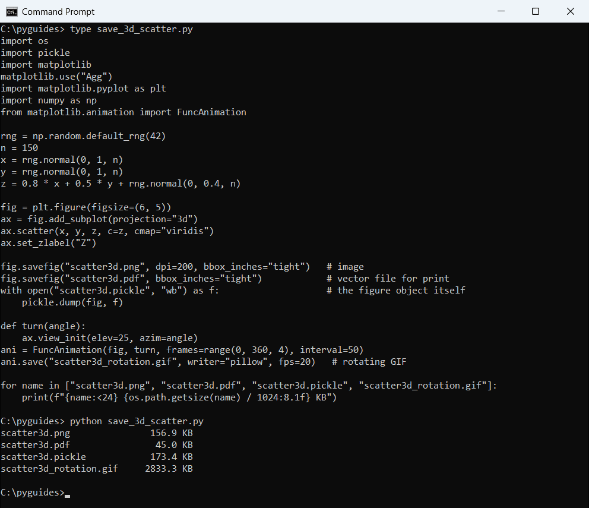Click the 'for name in [...]' loop line

tap(249, 386)
